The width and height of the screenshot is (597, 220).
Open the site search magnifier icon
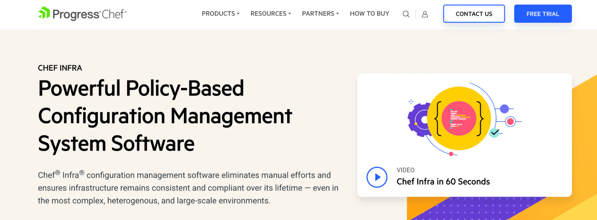[406, 14]
